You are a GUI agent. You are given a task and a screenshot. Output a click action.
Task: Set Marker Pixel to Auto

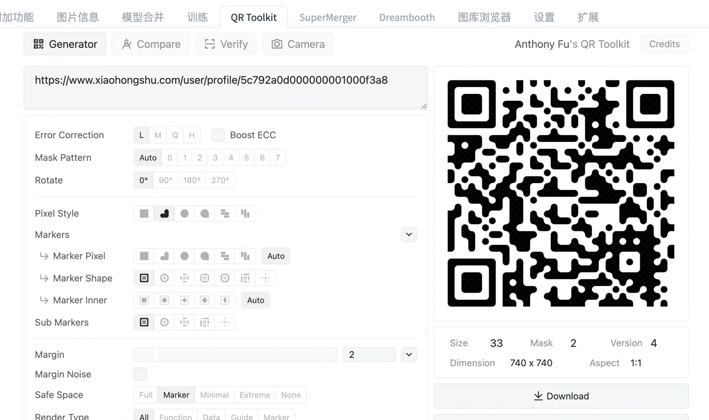tap(276, 256)
